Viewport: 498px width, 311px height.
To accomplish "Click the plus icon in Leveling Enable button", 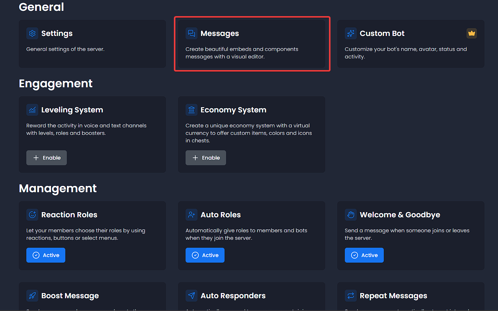I will 36,158.
